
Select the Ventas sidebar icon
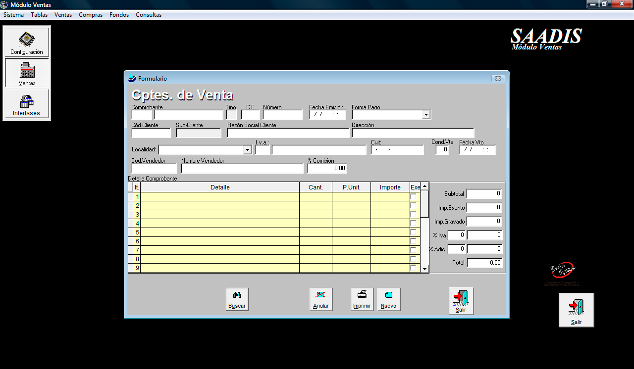point(27,73)
